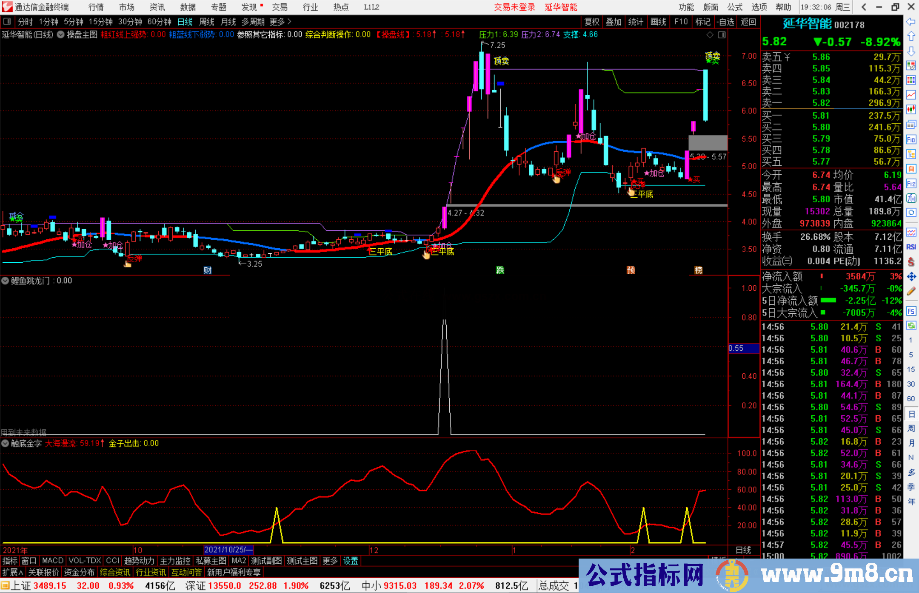Select the pencil drawing tool icon
Image resolution: width=919 pixels, height=593 pixels.
(911, 292)
